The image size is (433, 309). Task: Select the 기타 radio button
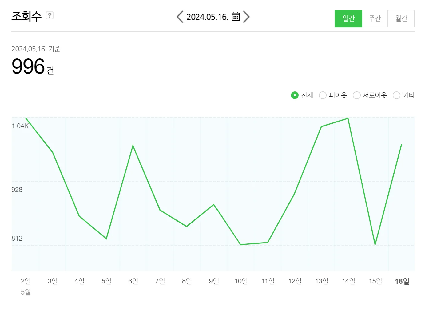pos(397,95)
